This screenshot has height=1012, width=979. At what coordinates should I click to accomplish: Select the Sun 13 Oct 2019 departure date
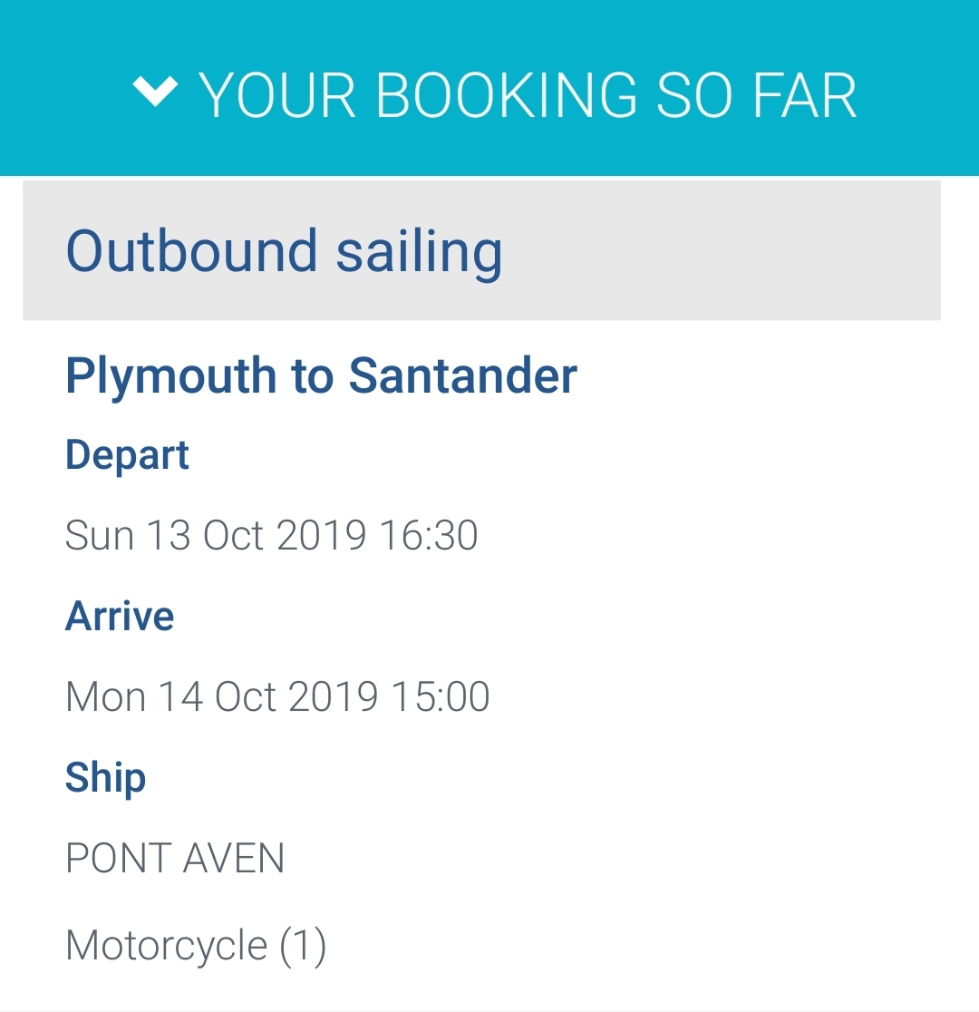(215, 535)
